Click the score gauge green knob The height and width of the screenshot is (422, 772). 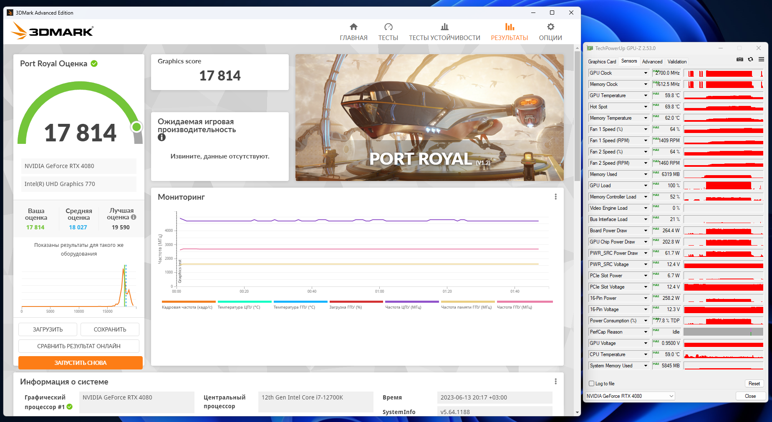point(136,127)
